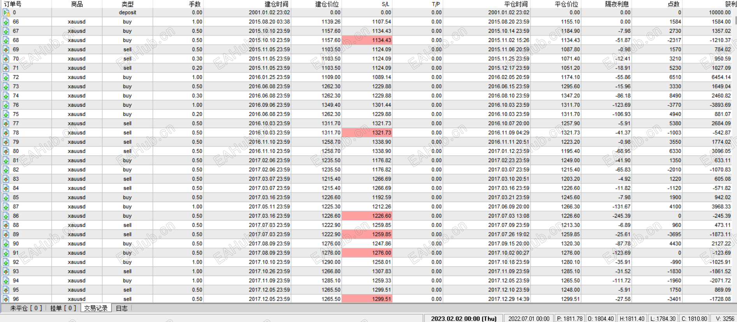Select the 交易记录 tab

[x=96, y=308]
